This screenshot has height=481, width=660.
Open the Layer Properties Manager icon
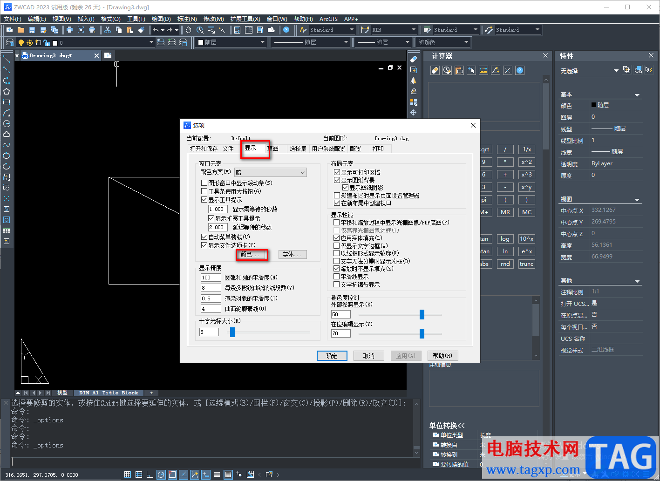pyautogui.click(x=10, y=42)
